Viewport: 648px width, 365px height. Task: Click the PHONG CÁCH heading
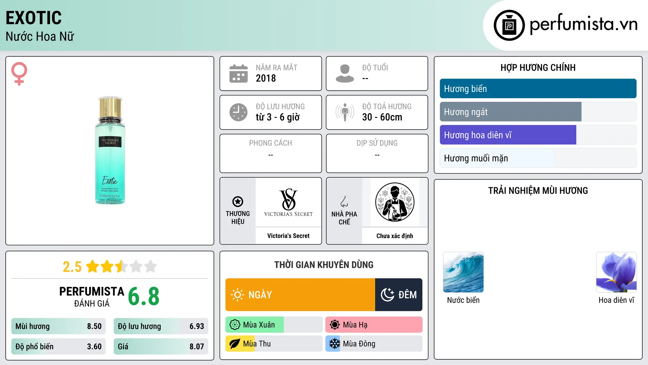point(271,143)
